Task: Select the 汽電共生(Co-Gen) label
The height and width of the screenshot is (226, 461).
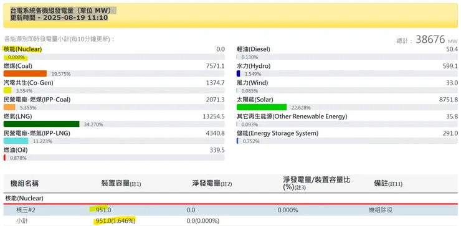Action: pyautogui.click(x=29, y=83)
